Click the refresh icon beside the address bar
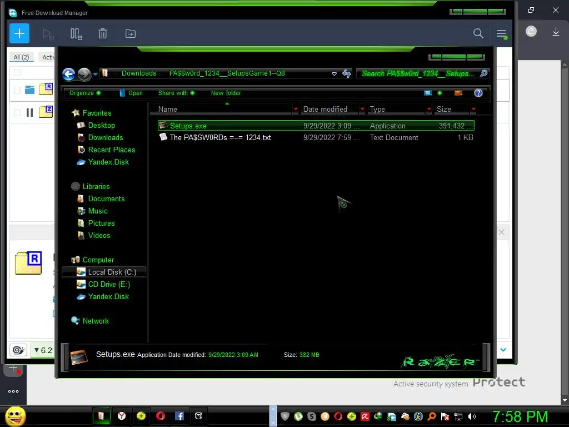The image size is (569, 427). pos(347,74)
